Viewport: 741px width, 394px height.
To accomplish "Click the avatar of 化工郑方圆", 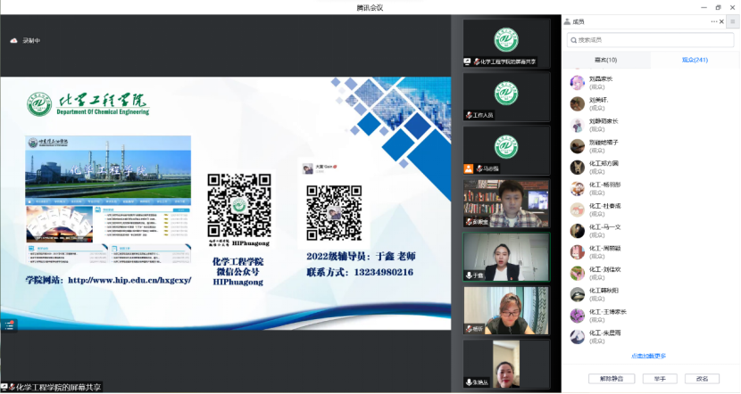I will point(577,167).
